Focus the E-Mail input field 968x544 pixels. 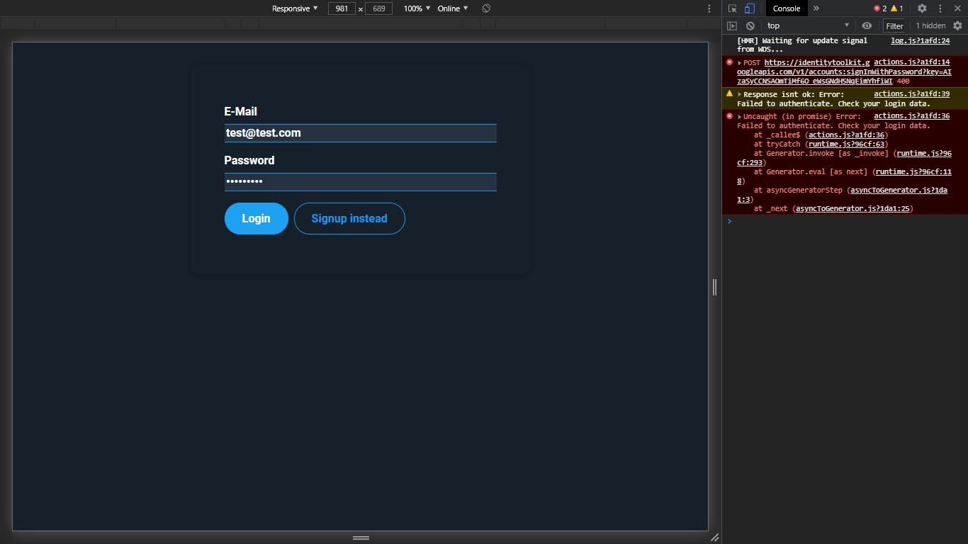click(x=360, y=133)
